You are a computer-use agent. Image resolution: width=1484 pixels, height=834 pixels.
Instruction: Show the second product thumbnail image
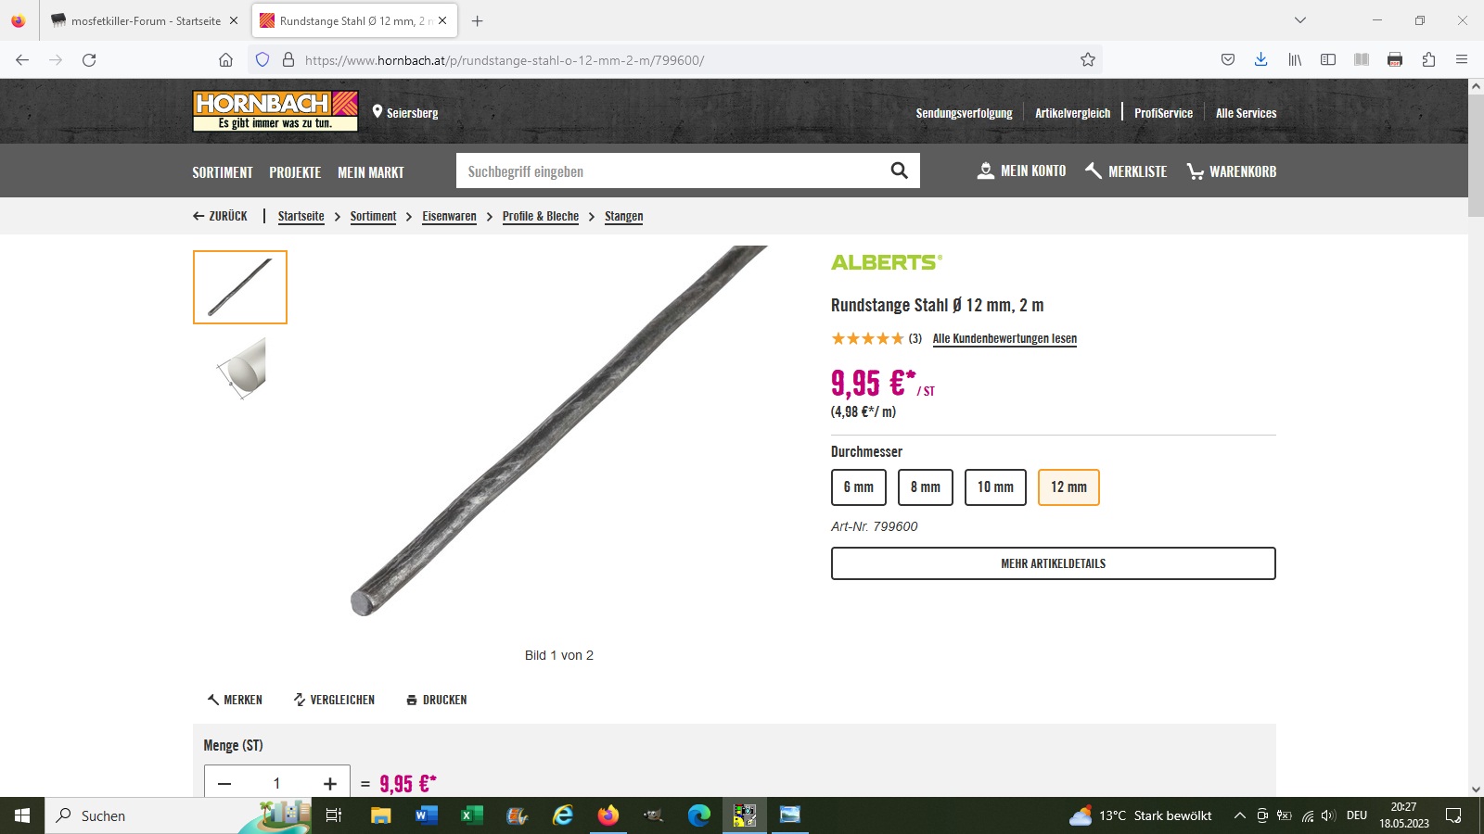[x=241, y=368]
